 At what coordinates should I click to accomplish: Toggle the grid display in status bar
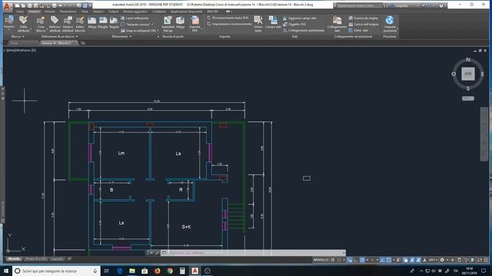[333, 260]
